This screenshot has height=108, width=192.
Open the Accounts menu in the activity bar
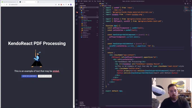tap(77, 100)
